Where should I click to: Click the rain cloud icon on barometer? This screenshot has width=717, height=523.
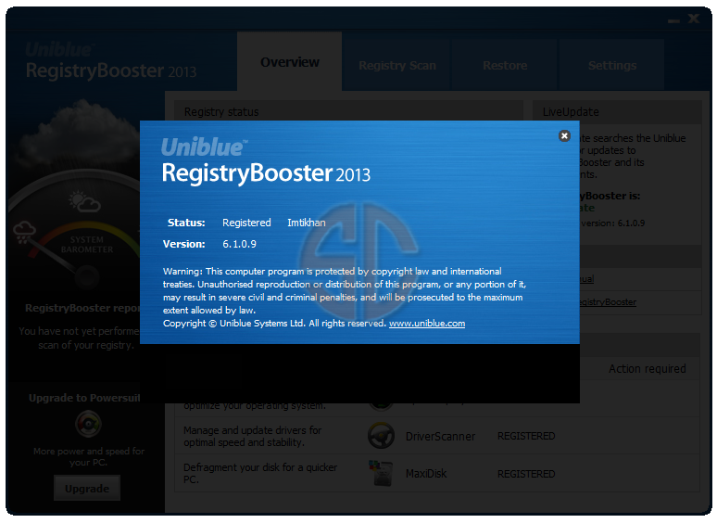click(24, 232)
